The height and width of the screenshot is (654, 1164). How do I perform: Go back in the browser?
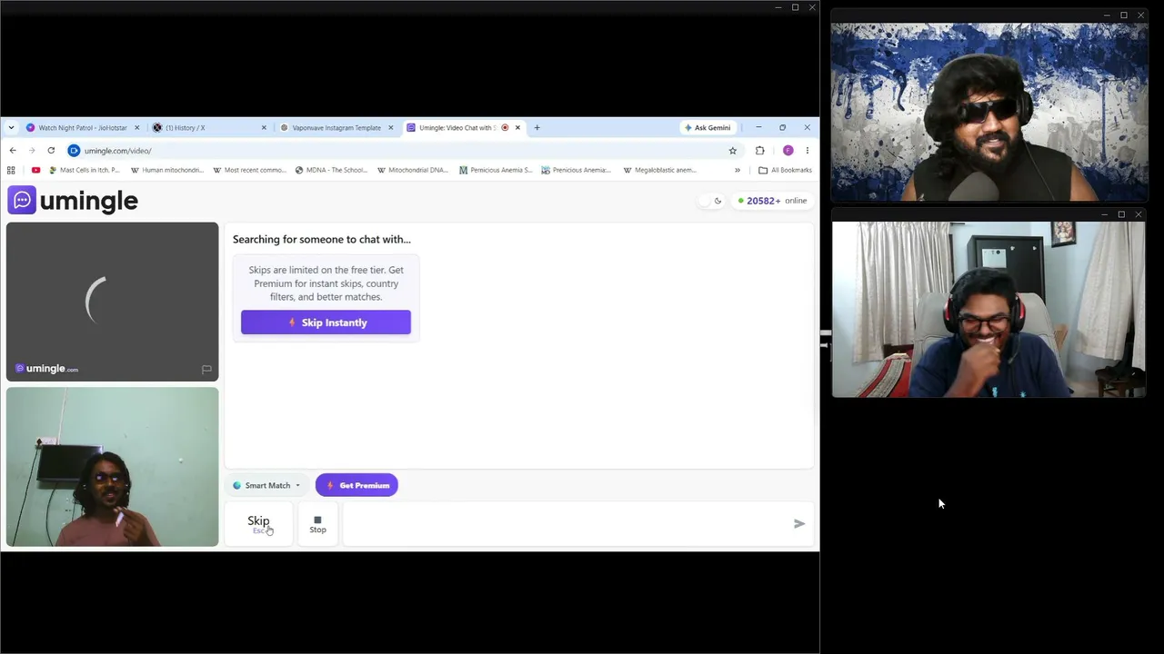click(x=13, y=151)
